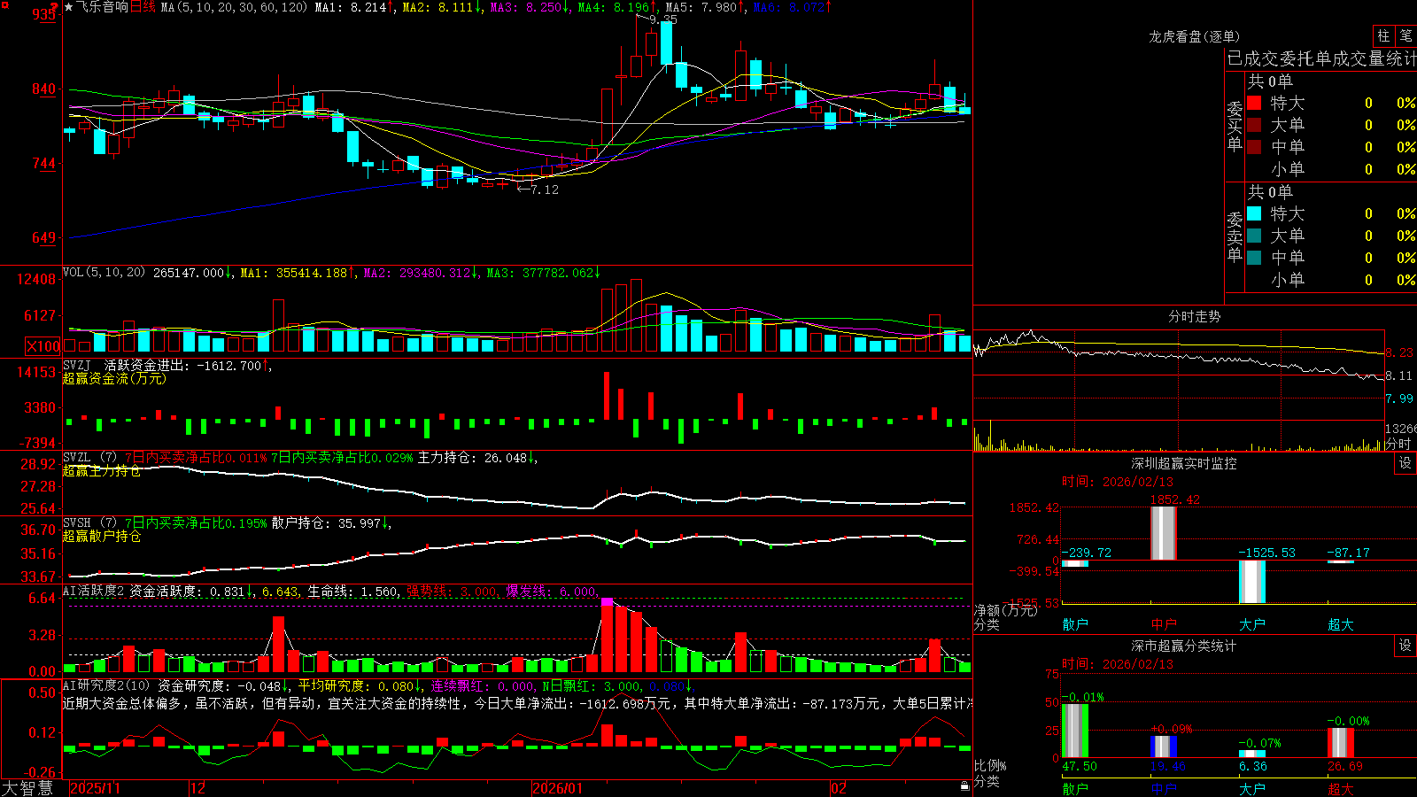Jump to 12 on the time axis
The image size is (1417, 797).
click(x=198, y=788)
